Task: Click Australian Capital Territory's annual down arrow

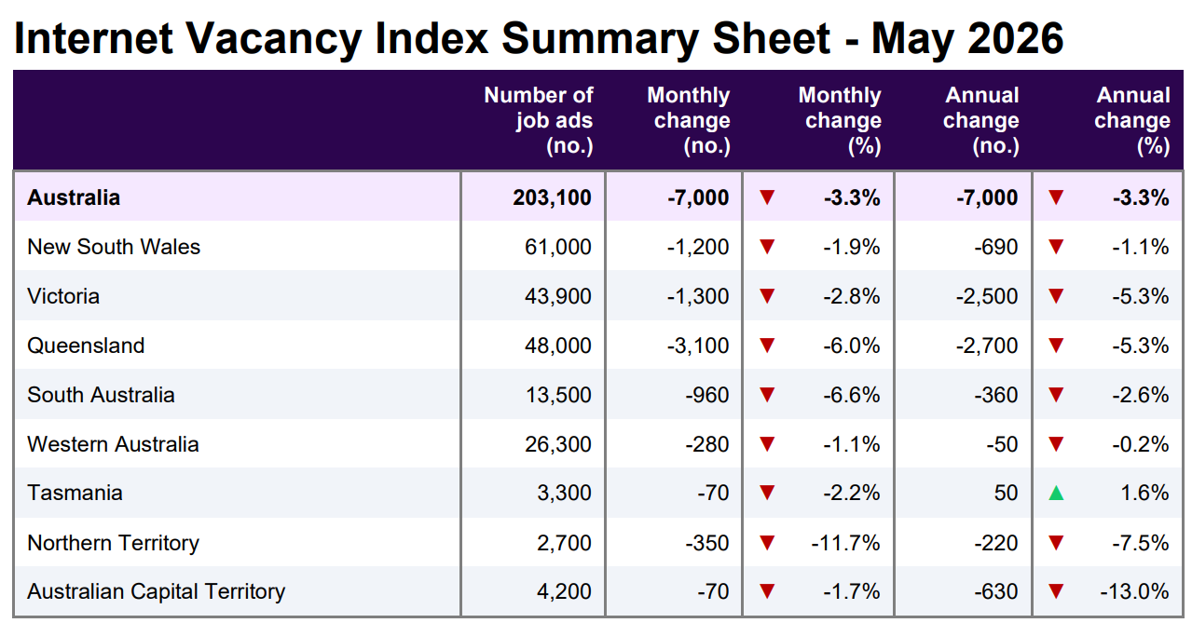Action: pyautogui.click(x=1056, y=591)
